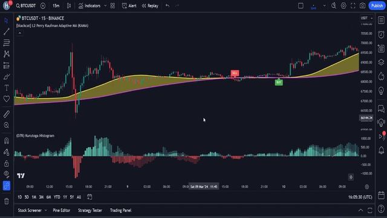Image resolution: width=387 pixels, height=218 pixels.
Task: Open forecasting and measurement tools
Action: click(x=7, y=65)
